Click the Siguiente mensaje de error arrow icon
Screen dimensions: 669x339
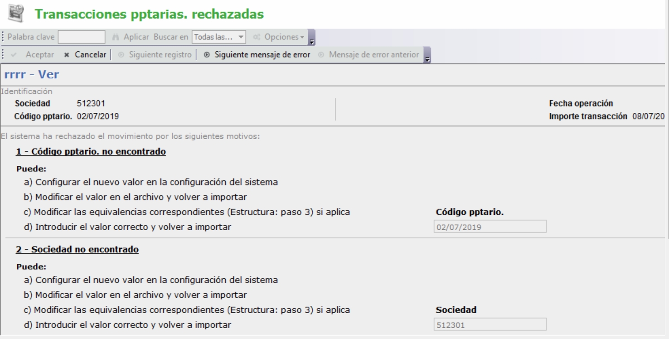[207, 55]
